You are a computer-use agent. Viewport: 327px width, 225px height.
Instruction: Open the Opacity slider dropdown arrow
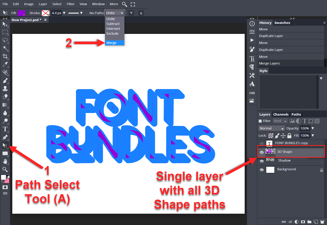312,128
